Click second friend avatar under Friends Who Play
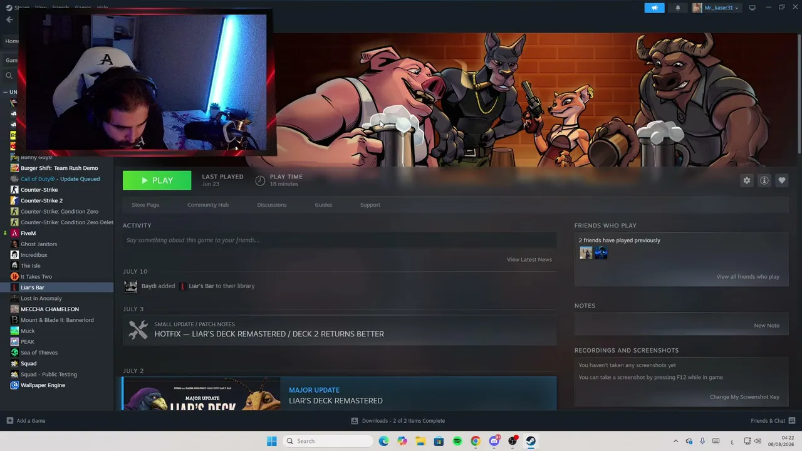 click(x=601, y=253)
